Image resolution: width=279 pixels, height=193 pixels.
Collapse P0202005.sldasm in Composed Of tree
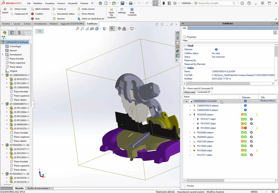point(190,115)
